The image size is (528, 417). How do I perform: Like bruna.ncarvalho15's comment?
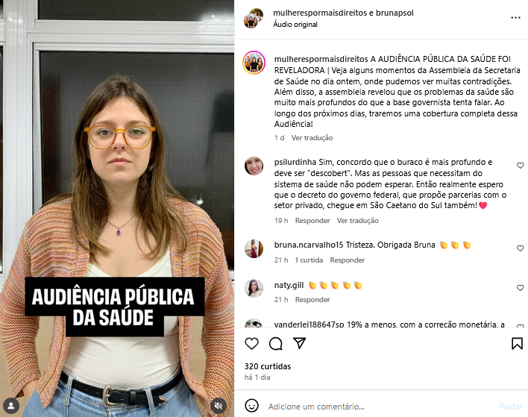coord(521,248)
